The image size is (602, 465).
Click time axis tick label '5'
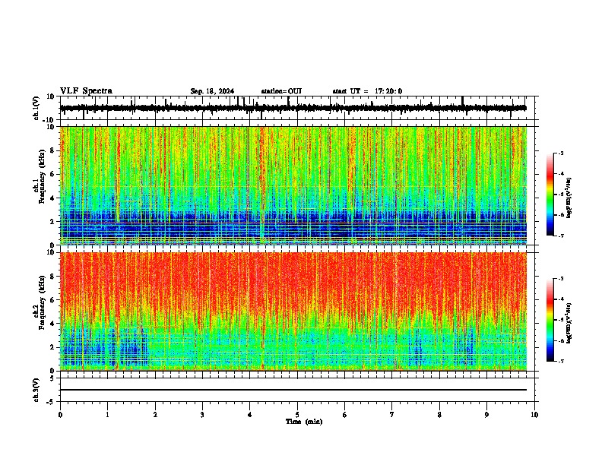click(x=297, y=415)
